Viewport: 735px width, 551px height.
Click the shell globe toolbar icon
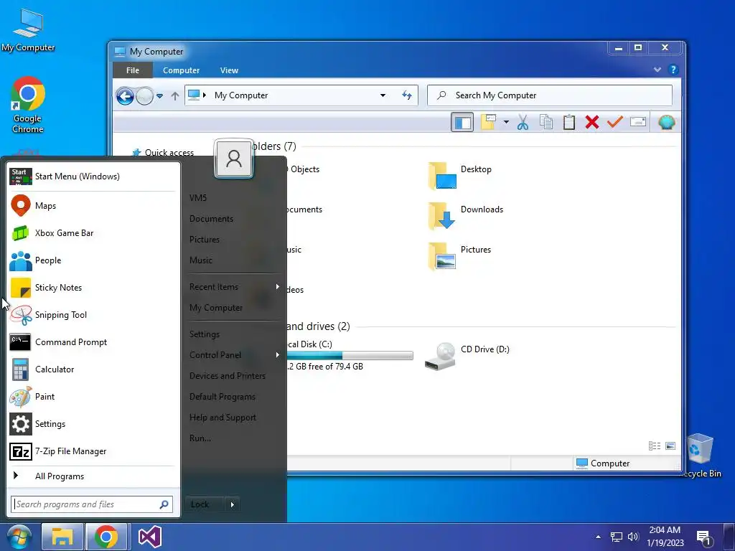point(667,122)
